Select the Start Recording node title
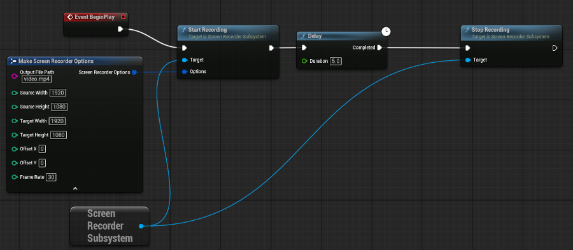The image size is (573, 250). tap(207, 30)
